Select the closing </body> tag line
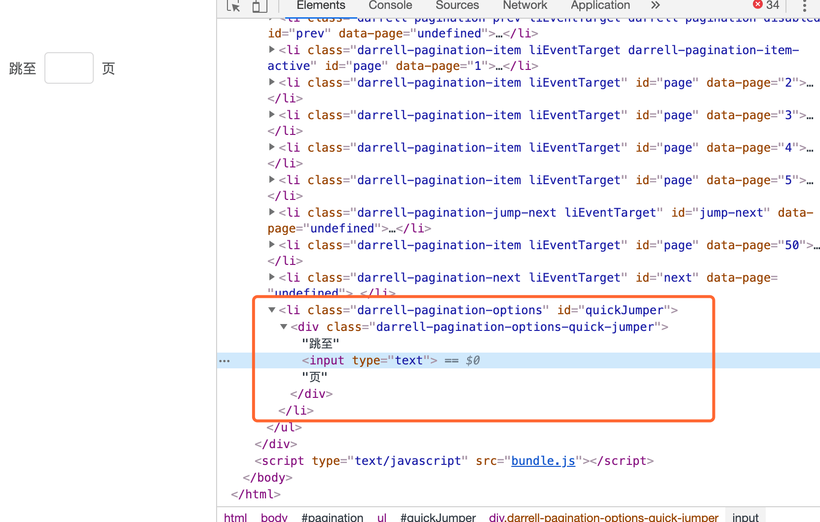 (267, 478)
